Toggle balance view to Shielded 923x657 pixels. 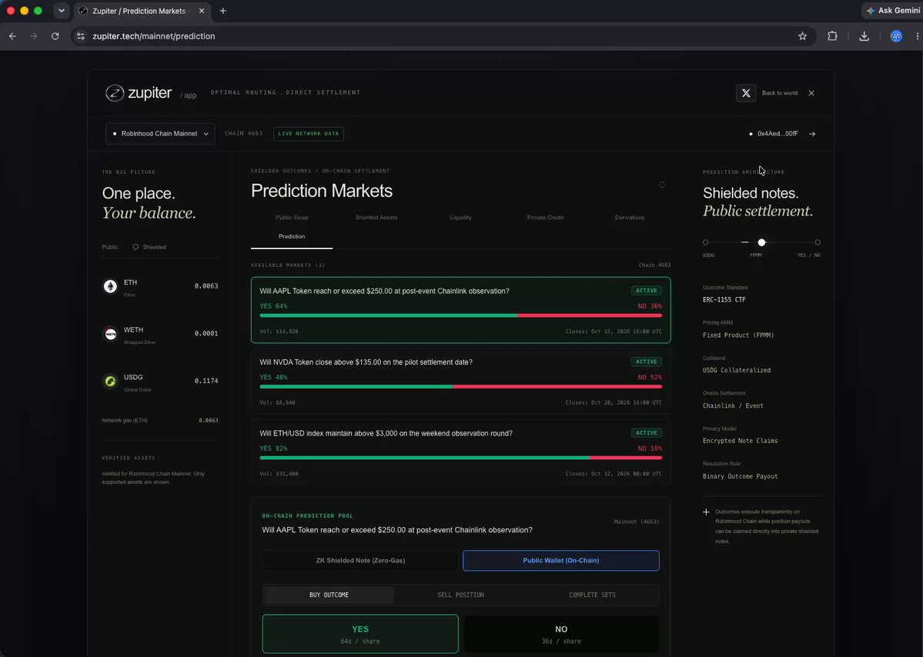(x=149, y=247)
